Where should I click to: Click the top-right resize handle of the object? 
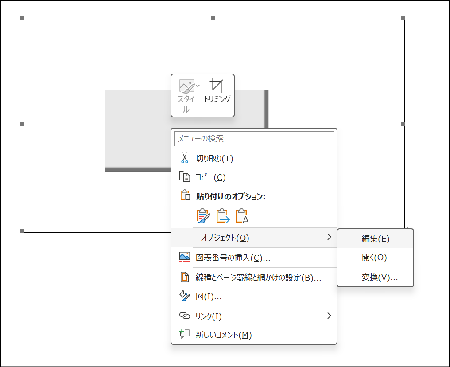coord(403,18)
